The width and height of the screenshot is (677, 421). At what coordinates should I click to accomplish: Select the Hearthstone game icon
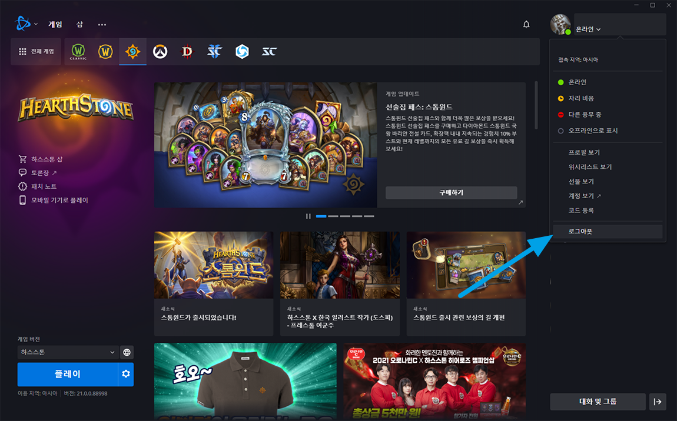click(x=132, y=52)
